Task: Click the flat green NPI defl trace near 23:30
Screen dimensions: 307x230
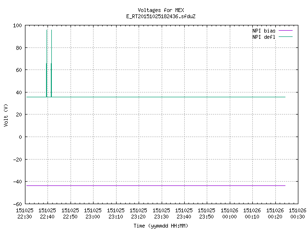Action: 162,97
